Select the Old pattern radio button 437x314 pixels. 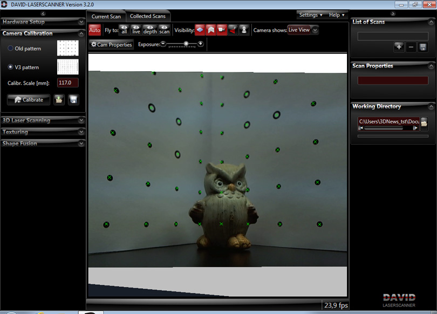click(11, 49)
